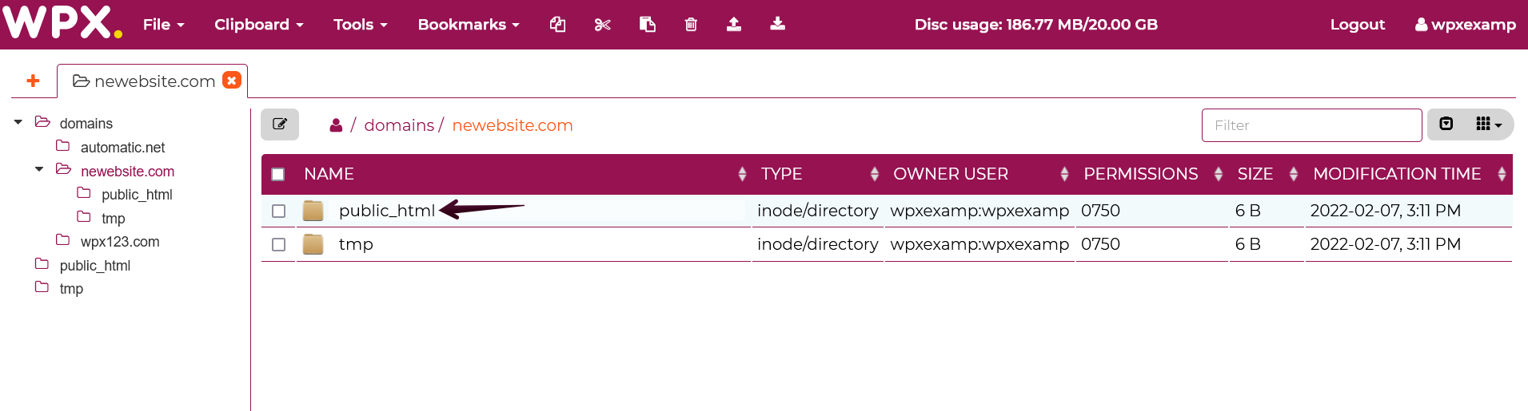Click the home user icon in breadcrumb
This screenshot has height=411, width=1528.
[336, 125]
